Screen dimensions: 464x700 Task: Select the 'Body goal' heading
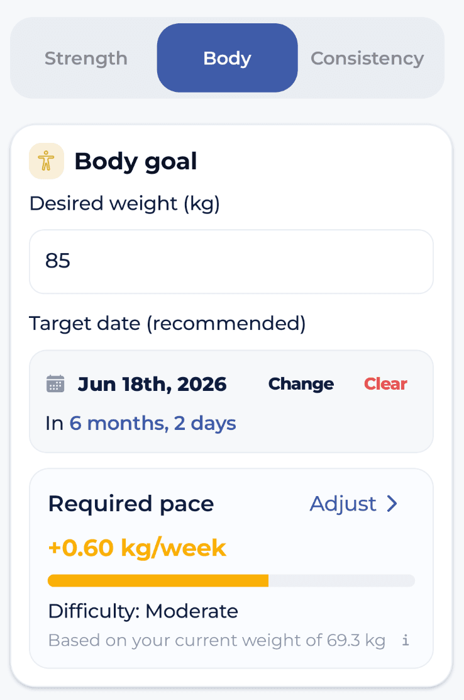[x=136, y=162]
